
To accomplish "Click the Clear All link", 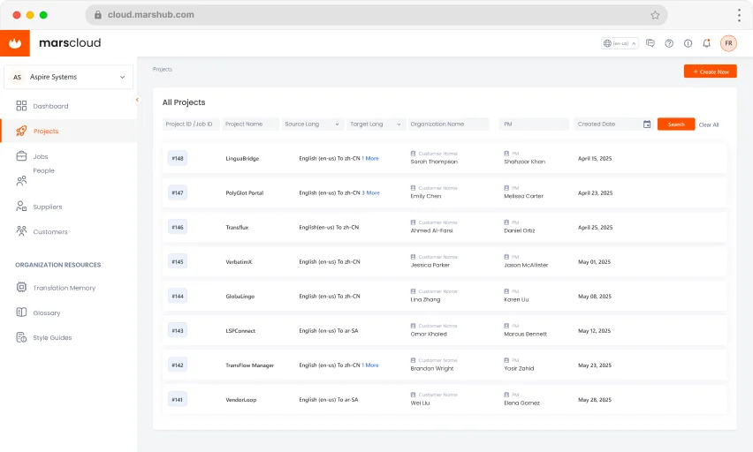I will (x=709, y=124).
